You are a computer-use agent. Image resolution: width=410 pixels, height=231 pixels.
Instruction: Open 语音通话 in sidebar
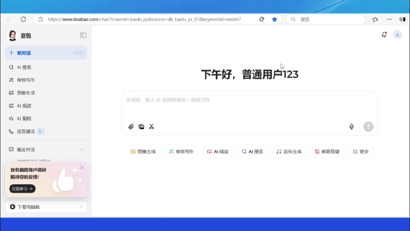[x=46, y=131]
